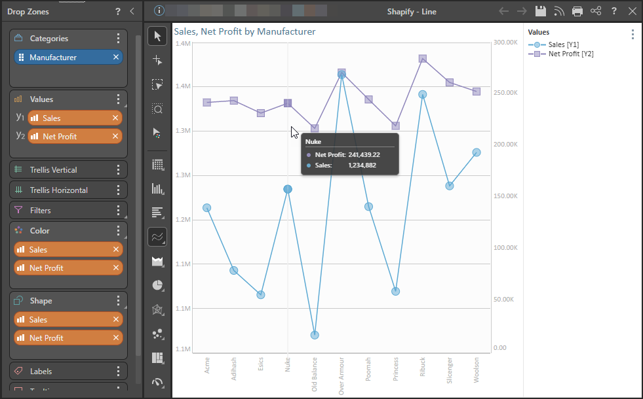Viewport: 643px width, 399px height.
Task: Click the Y2 axis value 300.00K
Action: coord(505,42)
